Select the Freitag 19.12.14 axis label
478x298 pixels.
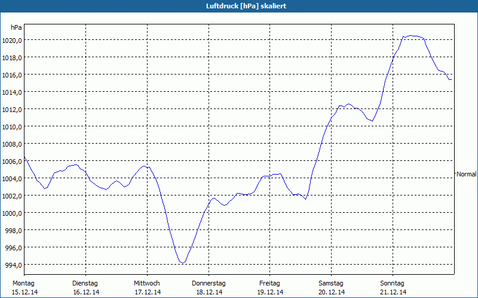coord(270,288)
